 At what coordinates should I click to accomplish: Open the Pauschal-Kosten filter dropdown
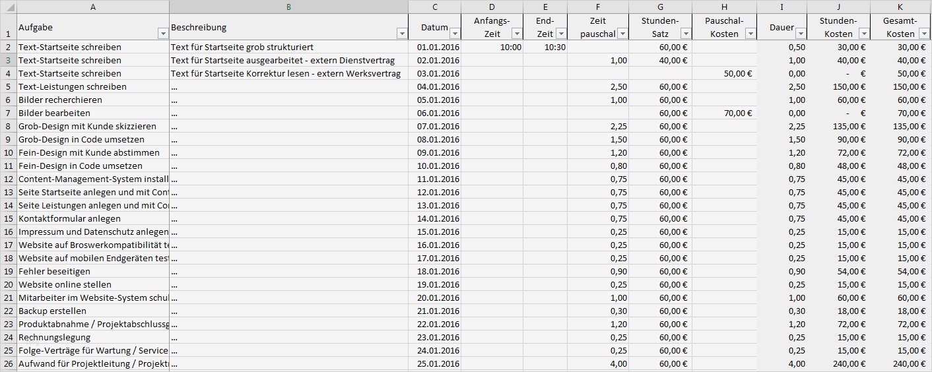click(x=750, y=34)
